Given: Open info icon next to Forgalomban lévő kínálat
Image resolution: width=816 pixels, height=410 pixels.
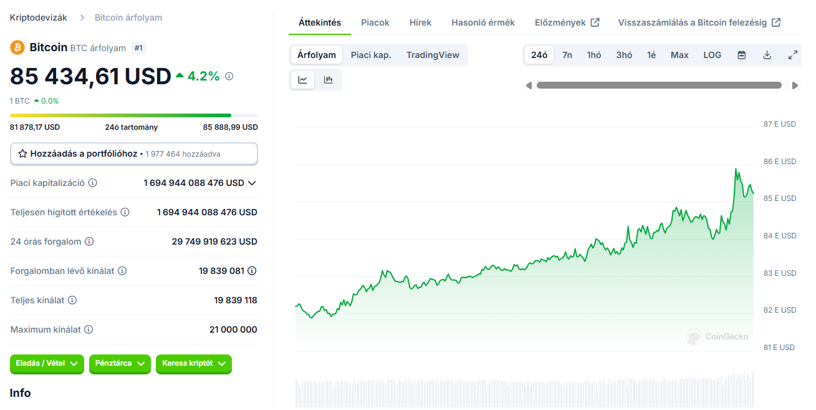Looking at the screenshot, I should point(122,271).
